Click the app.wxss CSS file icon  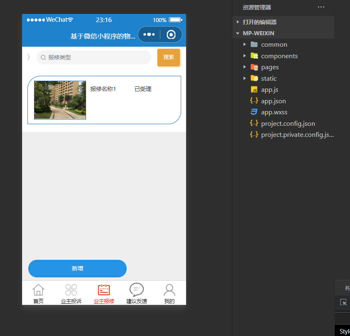click(x=254, y=112)
